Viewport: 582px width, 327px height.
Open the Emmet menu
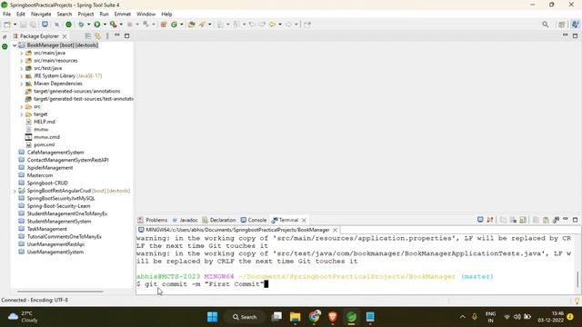tap(123, 15)
